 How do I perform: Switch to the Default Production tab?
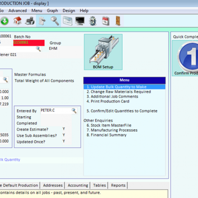click(x=20, y=185)
